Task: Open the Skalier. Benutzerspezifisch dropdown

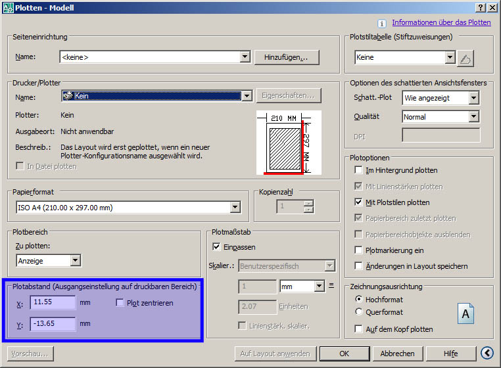Action: (330, 265)
